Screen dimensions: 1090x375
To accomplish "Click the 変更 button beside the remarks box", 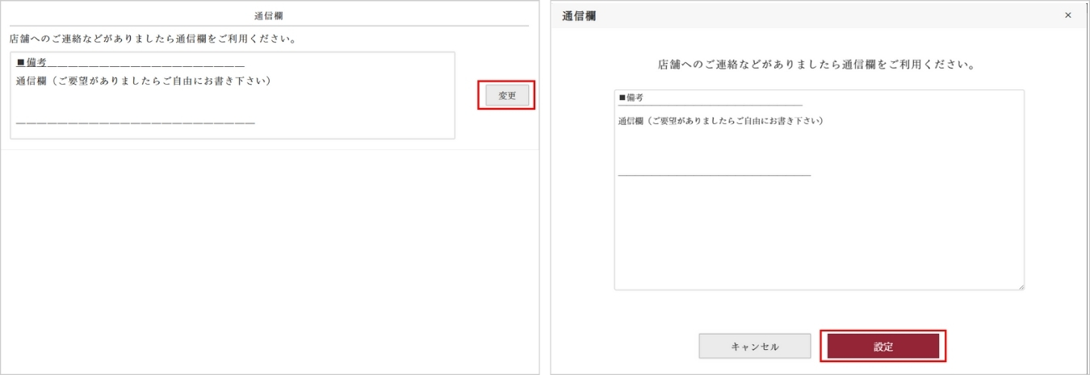I will [506, 95].
